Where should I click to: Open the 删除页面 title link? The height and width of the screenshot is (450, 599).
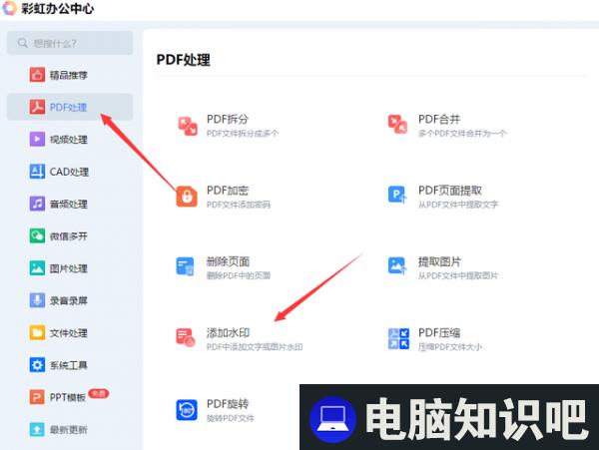click(228, 261)
